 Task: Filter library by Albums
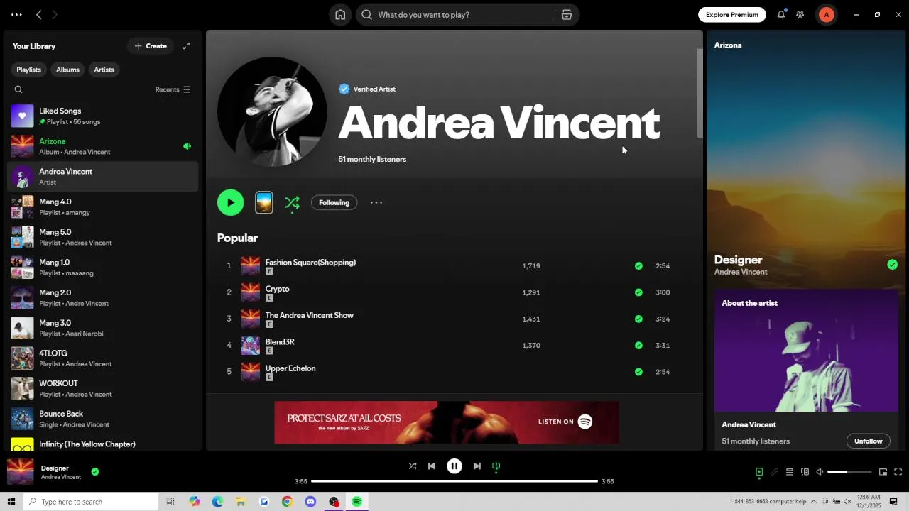point(67,70)
